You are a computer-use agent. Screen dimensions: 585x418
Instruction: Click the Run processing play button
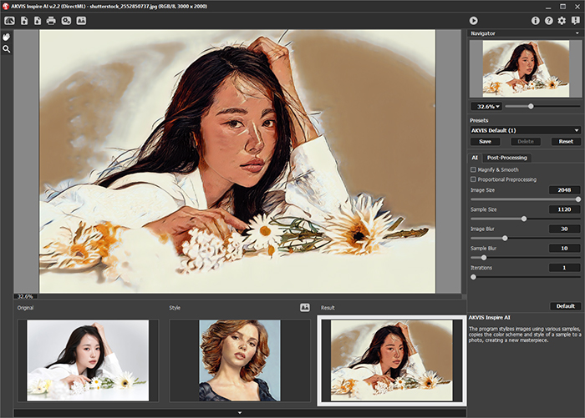point(473,20)
